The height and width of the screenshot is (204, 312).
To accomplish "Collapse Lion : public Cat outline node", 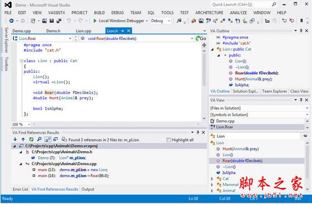I will [212, 49].
